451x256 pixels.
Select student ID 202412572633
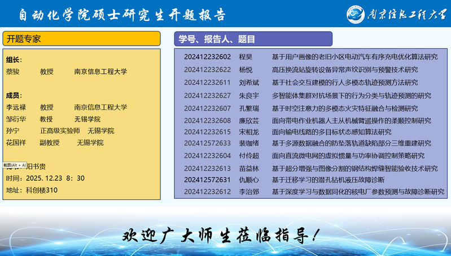(207, 143)
